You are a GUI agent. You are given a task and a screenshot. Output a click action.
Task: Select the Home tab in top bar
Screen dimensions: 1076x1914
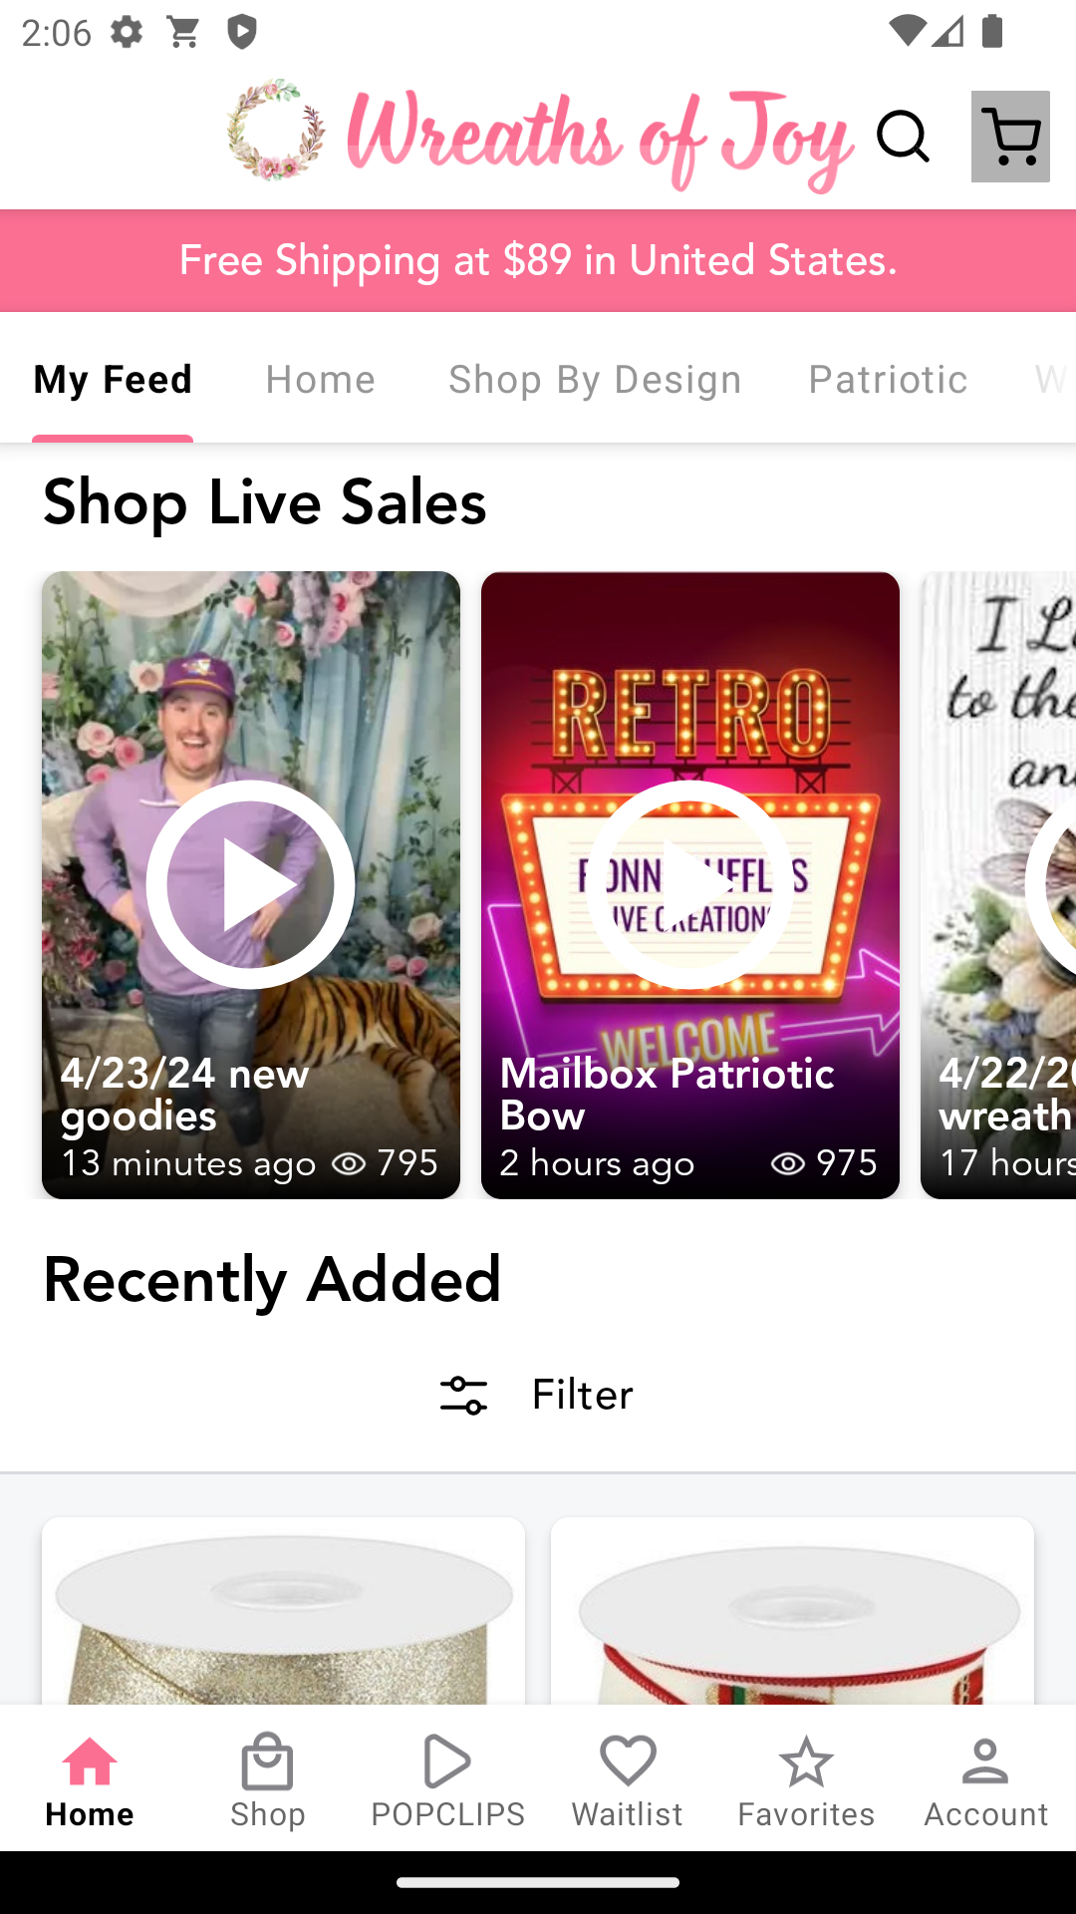coord(320,380)
